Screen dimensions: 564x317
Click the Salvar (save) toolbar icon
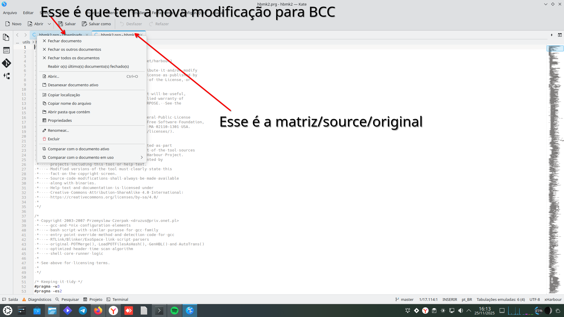67,24
